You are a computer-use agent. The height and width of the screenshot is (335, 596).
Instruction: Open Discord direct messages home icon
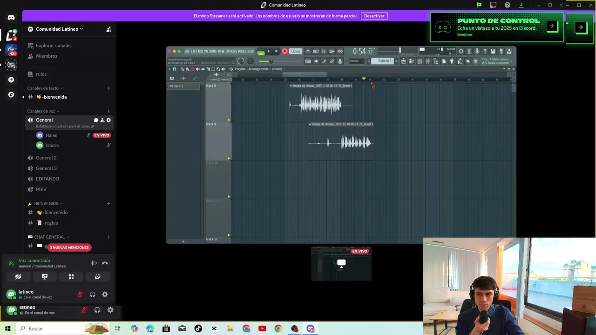(x=11, y=17)
